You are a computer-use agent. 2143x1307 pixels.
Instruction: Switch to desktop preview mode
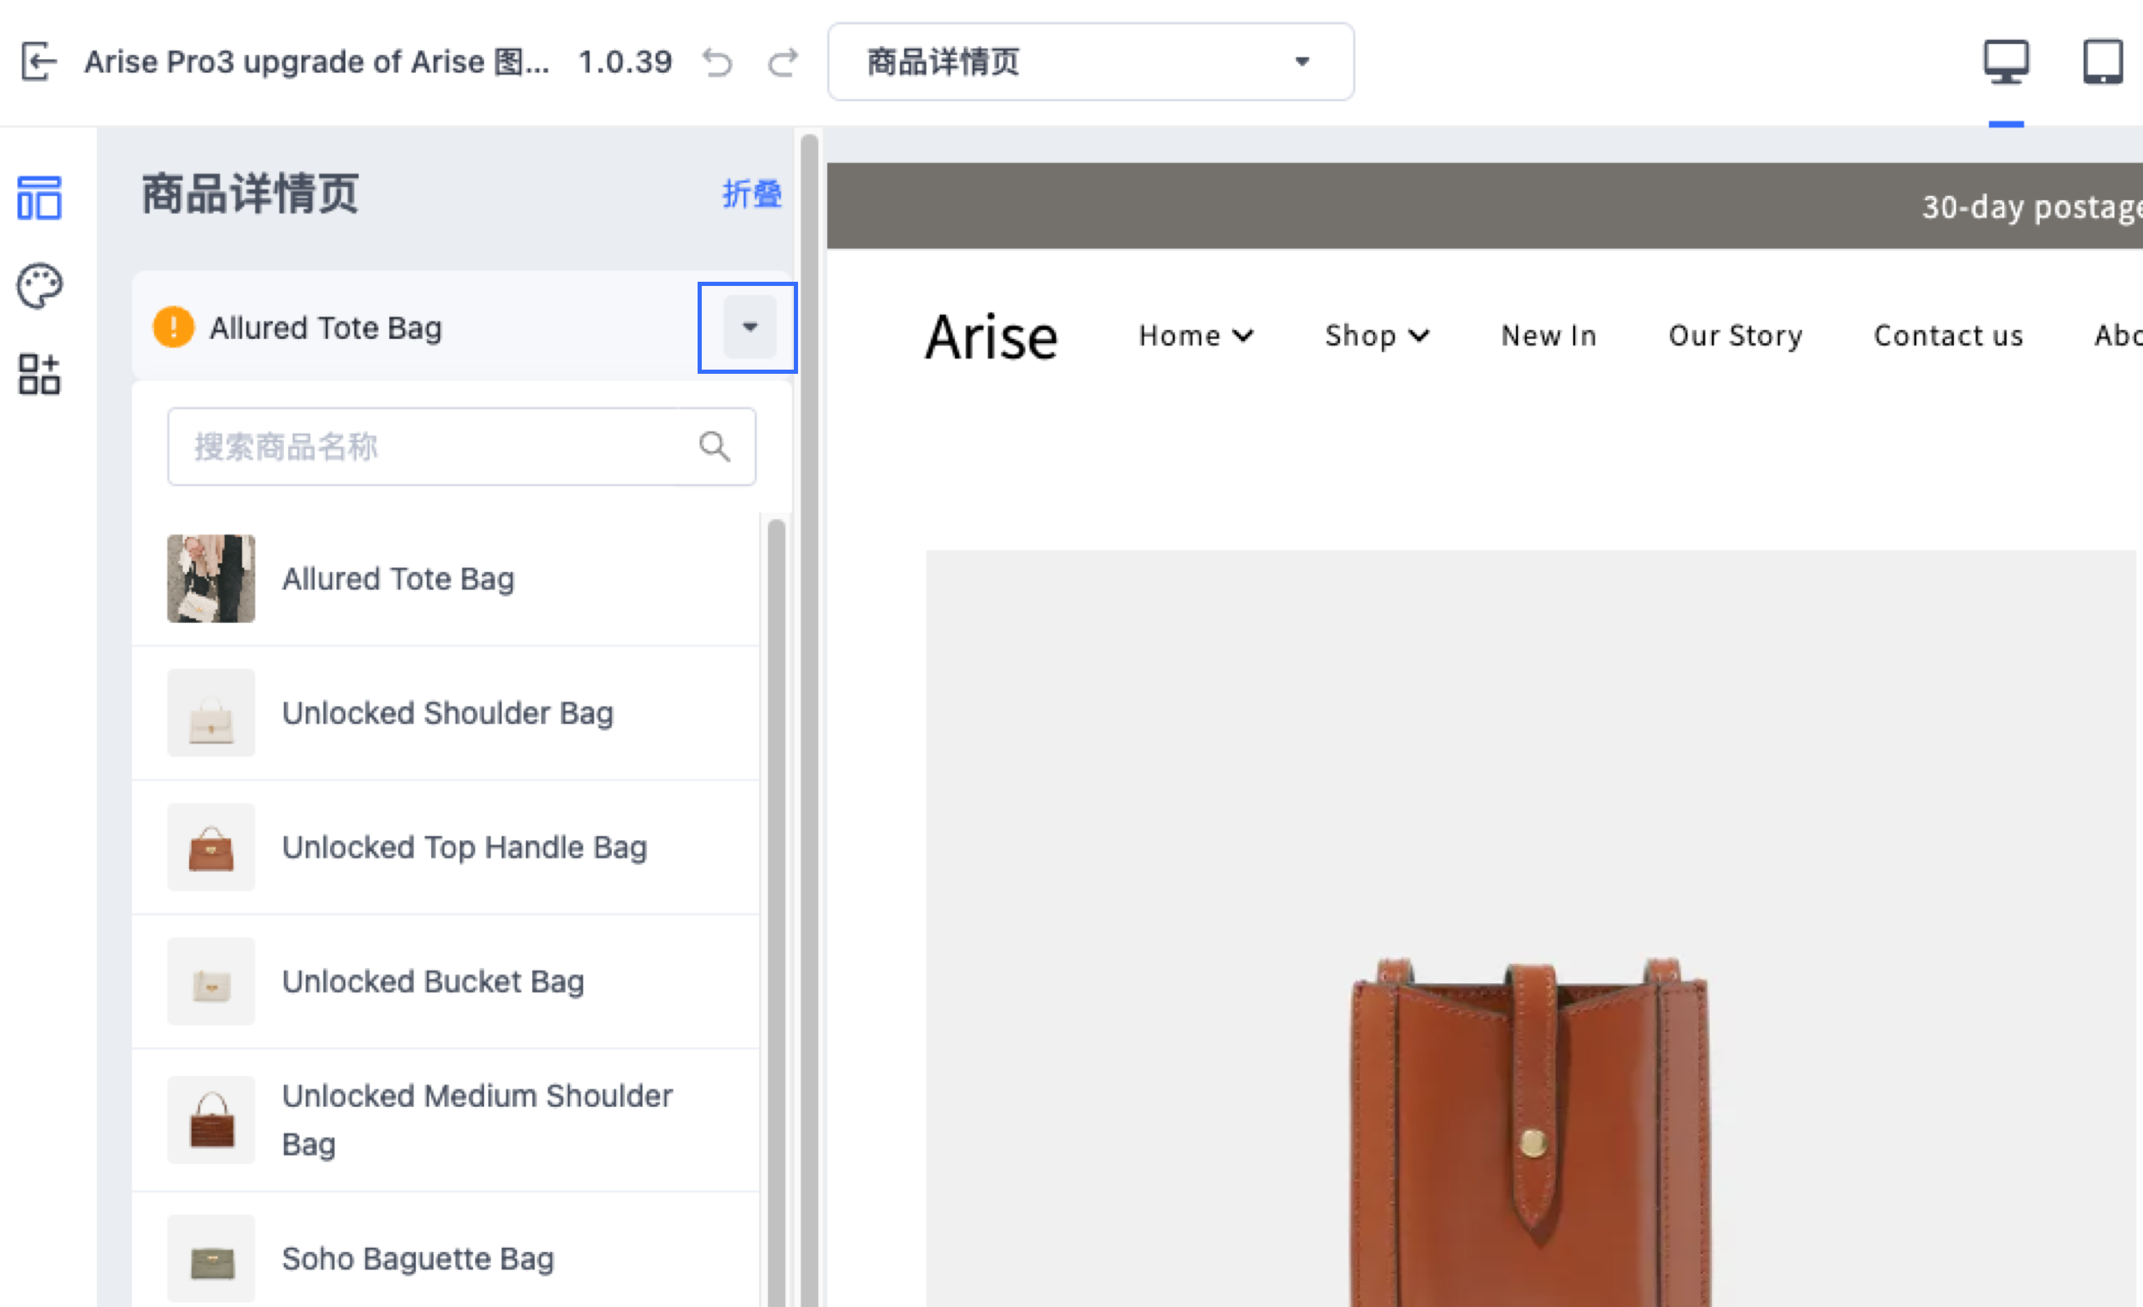pyautogui.click(x=2006, y=63)
